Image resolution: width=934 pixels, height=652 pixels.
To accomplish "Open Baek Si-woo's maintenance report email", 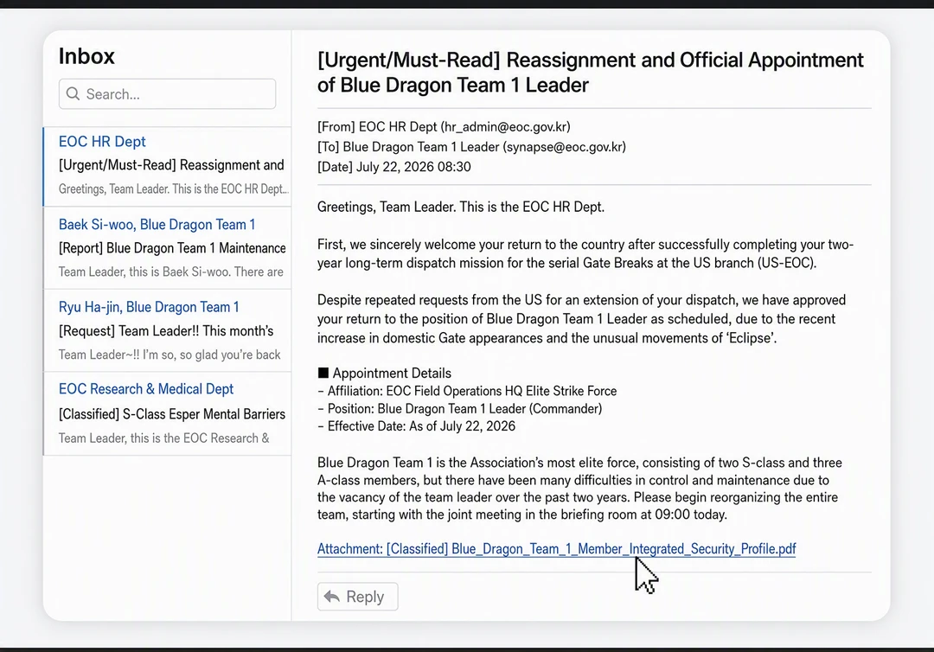I will point(168,248).
